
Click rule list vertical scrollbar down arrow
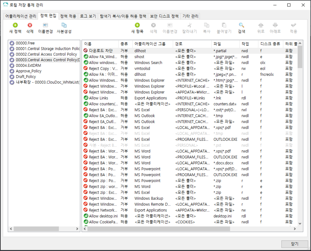coord(300,224)
